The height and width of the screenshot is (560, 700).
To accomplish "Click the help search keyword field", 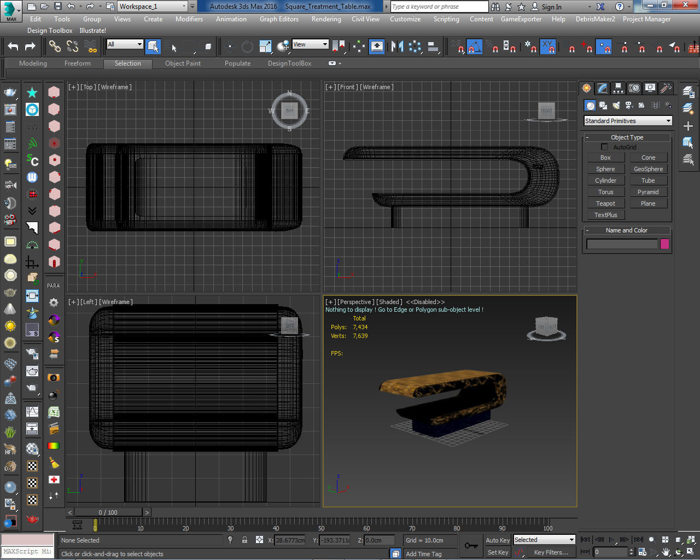I will 440,7.
